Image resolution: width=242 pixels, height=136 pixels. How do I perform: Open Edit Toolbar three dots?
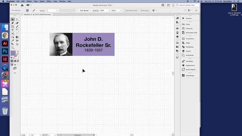click(15, 73)
